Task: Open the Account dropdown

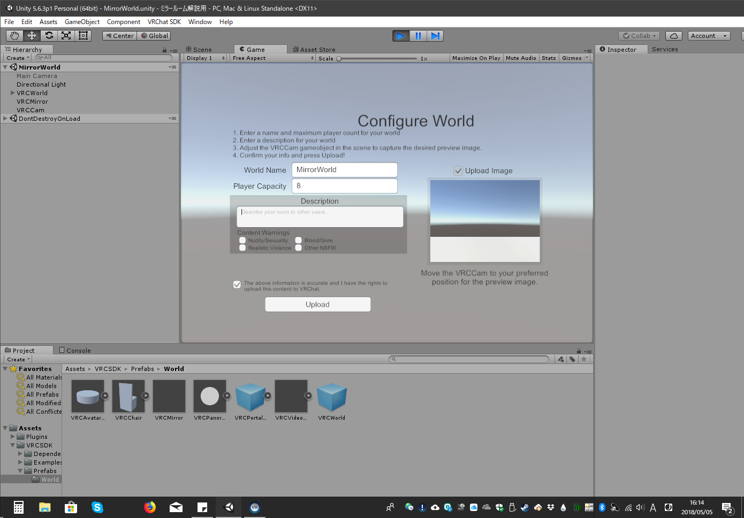Action: point(709,36)
